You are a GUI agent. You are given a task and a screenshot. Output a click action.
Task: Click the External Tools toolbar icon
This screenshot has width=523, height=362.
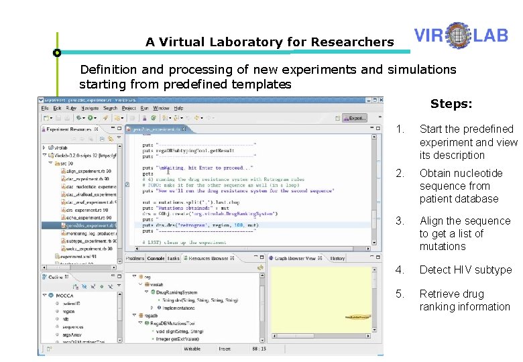point(117,118)
